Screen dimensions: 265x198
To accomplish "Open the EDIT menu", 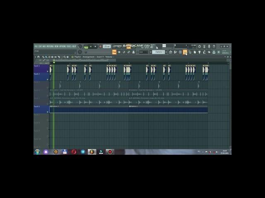I will tap(40, 46).
